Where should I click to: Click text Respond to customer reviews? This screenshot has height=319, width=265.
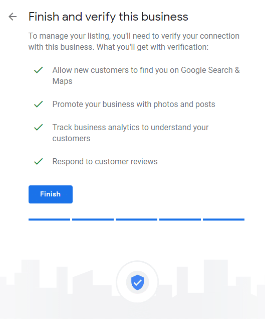[105, 162]
